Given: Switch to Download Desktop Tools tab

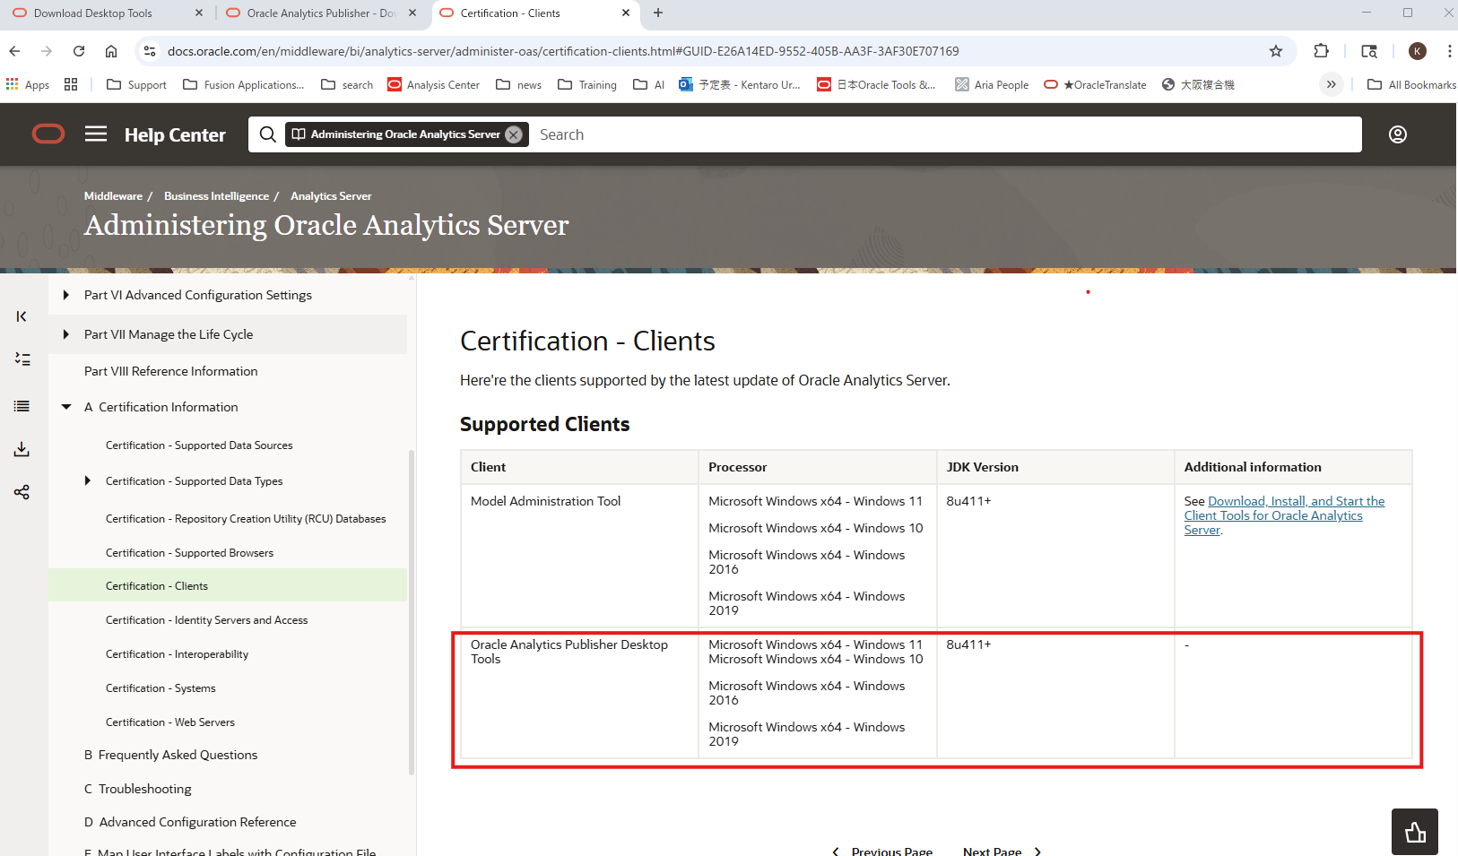Looking at the screenshot, I should [x=93, y=13].
